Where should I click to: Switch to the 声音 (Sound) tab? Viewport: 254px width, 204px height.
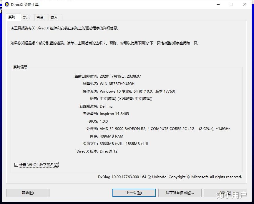41,17
